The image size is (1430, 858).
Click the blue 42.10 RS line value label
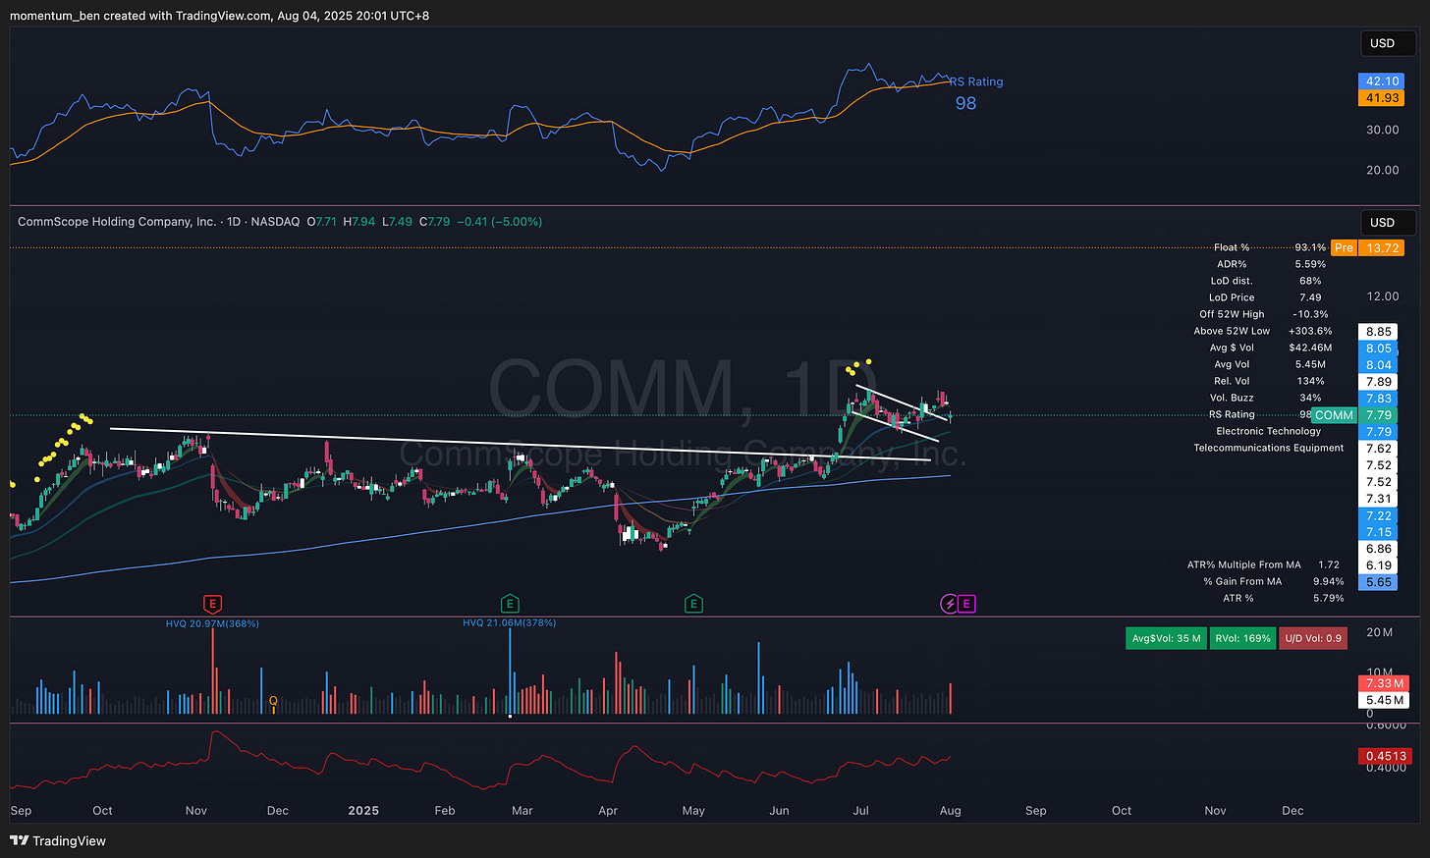tap(1382, 81)
